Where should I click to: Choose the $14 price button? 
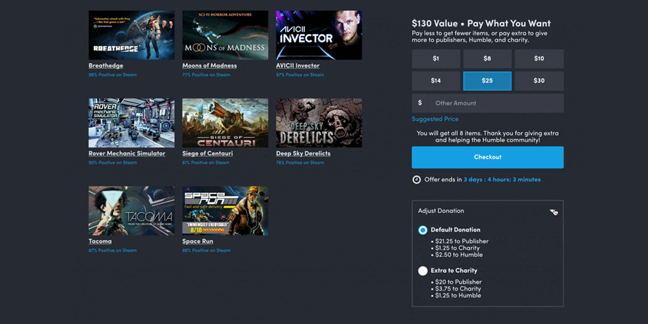point(436,81)
